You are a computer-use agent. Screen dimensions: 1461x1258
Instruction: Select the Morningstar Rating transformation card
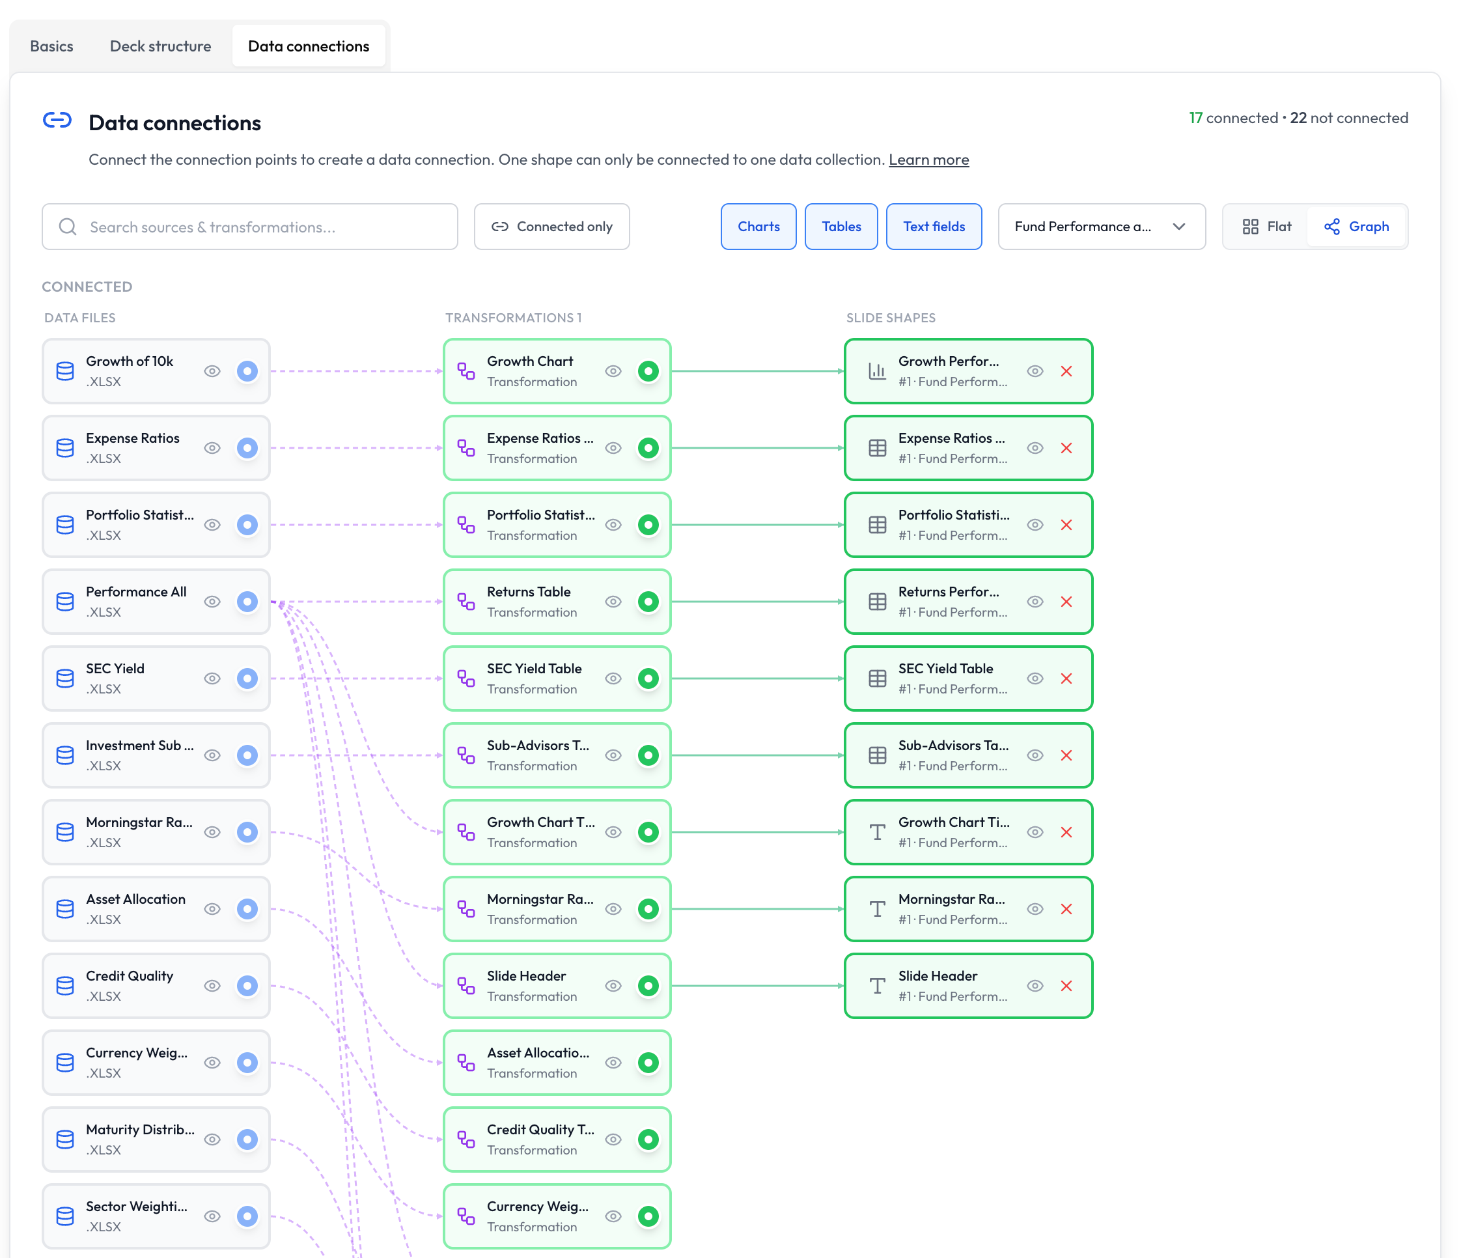click(557, 909)
